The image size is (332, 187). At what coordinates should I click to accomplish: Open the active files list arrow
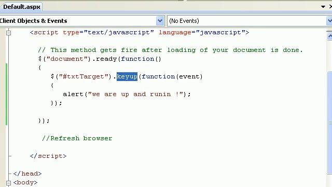point(323,7)
